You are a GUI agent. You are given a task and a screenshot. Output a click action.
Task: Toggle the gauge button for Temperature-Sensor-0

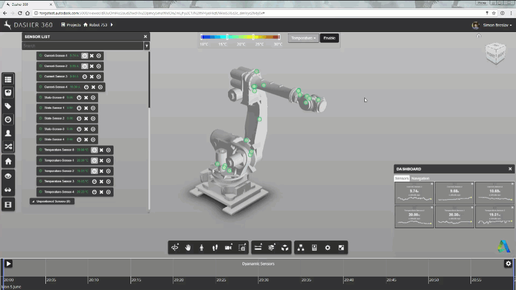[94, 150]
